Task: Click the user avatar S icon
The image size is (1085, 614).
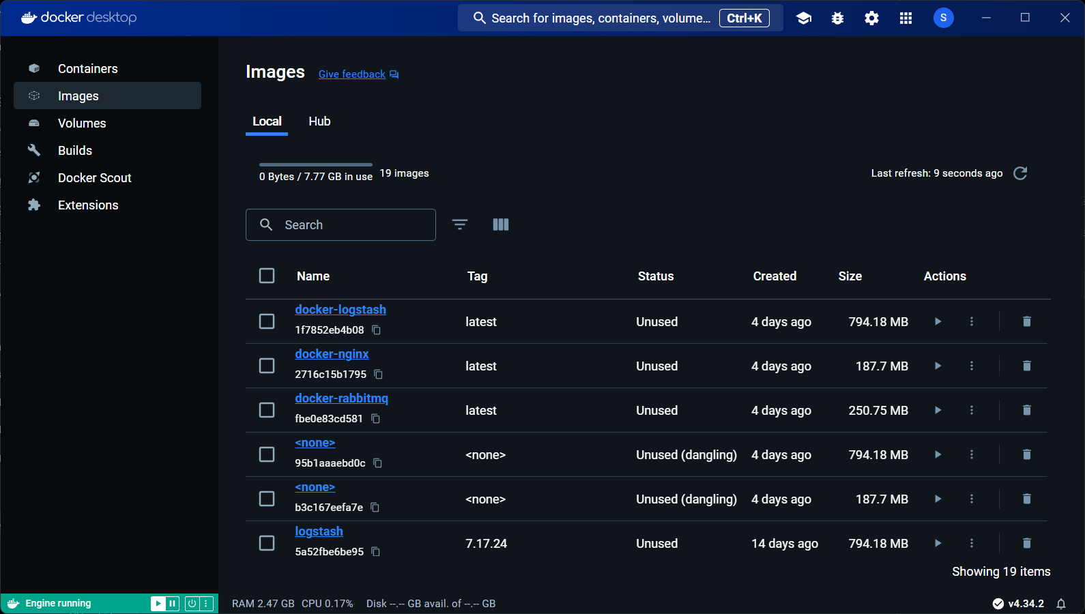Action: tap(943, 18)
